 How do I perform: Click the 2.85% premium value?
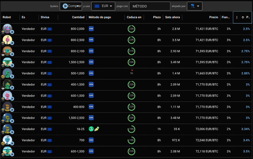point(246,73)
